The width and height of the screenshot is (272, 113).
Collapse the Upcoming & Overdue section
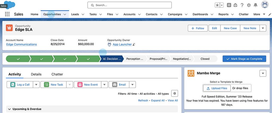click(10, 109)
